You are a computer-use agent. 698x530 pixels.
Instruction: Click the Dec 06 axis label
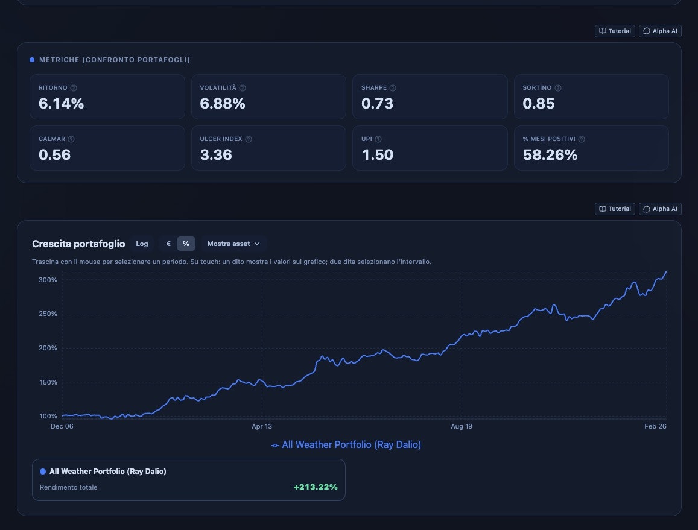pyautogui.click(x=62, y=426)
